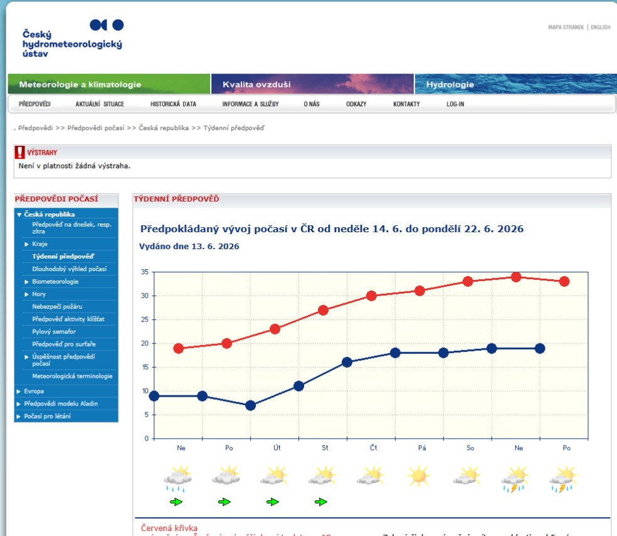Viewport: 617px width, 536px height.
Task: Expand the Evropa section
Action: tap(18, 392)
